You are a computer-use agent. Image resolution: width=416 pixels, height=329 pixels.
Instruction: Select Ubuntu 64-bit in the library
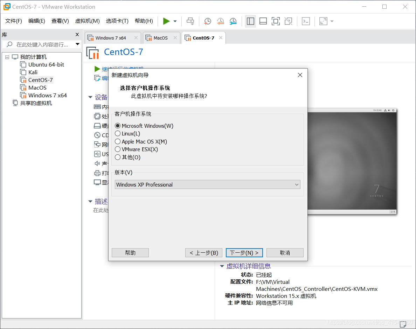(46, 64)
